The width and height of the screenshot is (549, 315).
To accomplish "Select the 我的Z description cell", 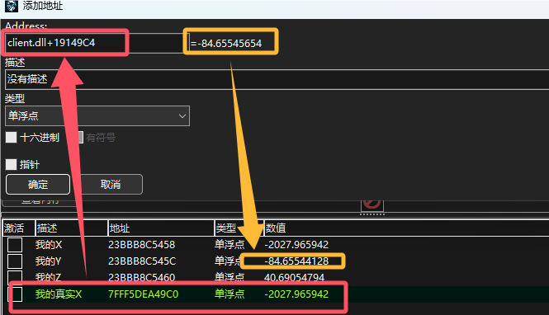I will (49, 277).
